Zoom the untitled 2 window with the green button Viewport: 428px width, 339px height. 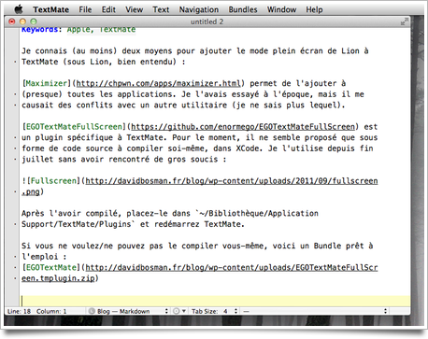34,21
